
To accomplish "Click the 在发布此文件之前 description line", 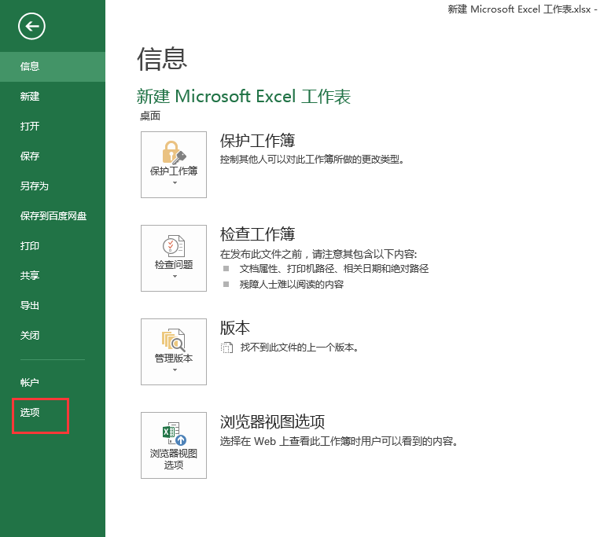I will tap(318, 254).
